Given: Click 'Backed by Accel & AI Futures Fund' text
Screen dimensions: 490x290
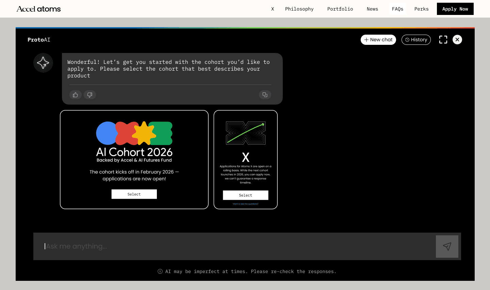Looking at the screenshot, I should pyautogui.click(x=134, y=160).
